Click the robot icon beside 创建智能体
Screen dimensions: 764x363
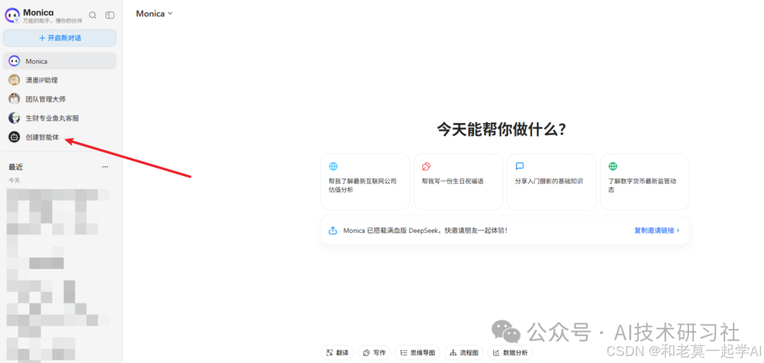(x=14, y=137)
